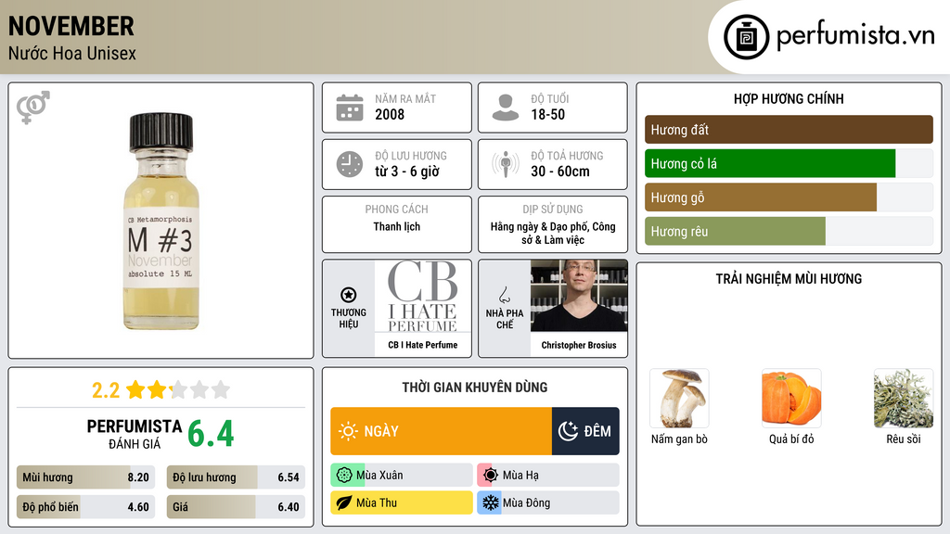Click the summer sun icon for Mùa Hạ
This screenshot has height=534, width=950.
tap(491, 476)
